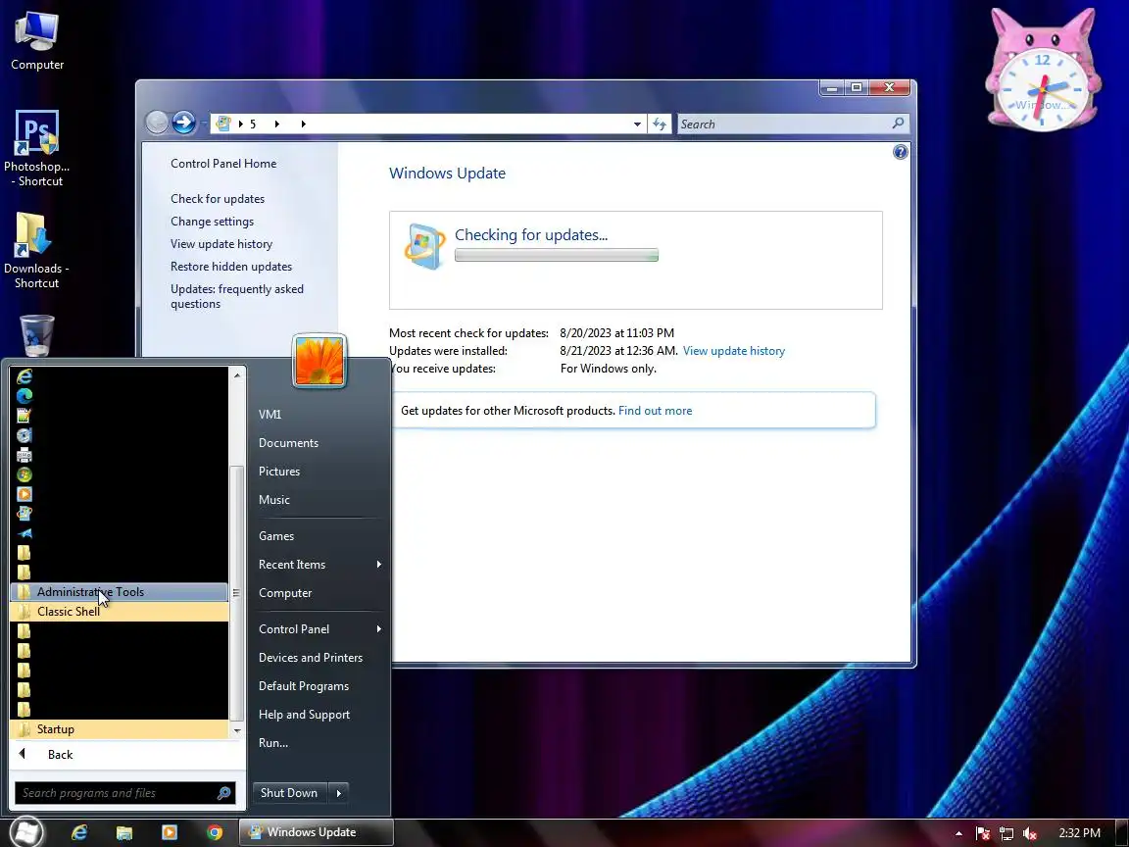Click the Start orb button

(26, 832)
